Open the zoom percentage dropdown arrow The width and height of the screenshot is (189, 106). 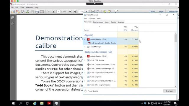[87, 11]
